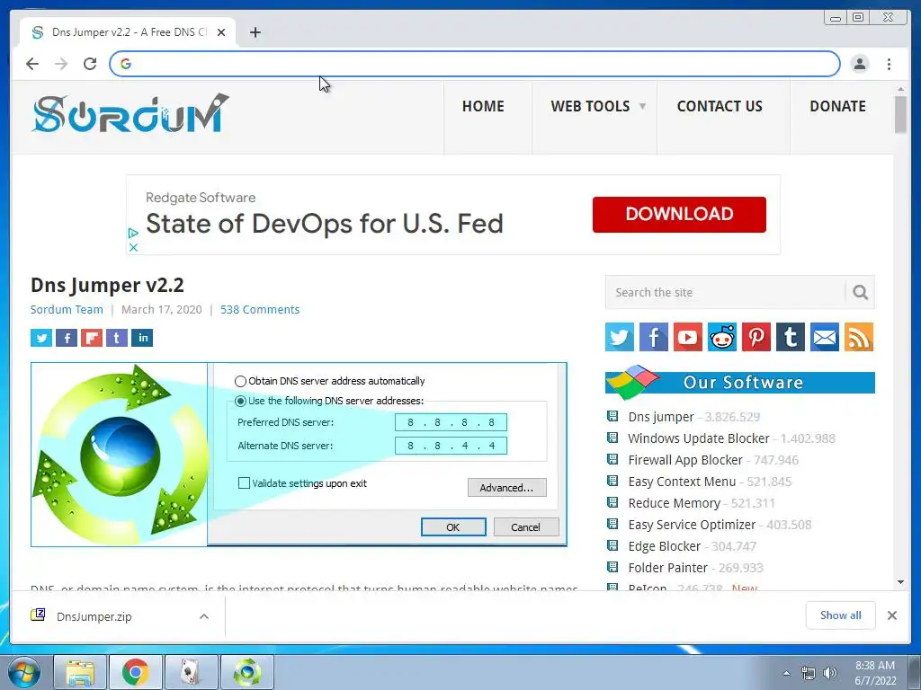Open the DONATE page

click(x=837, y=106)
